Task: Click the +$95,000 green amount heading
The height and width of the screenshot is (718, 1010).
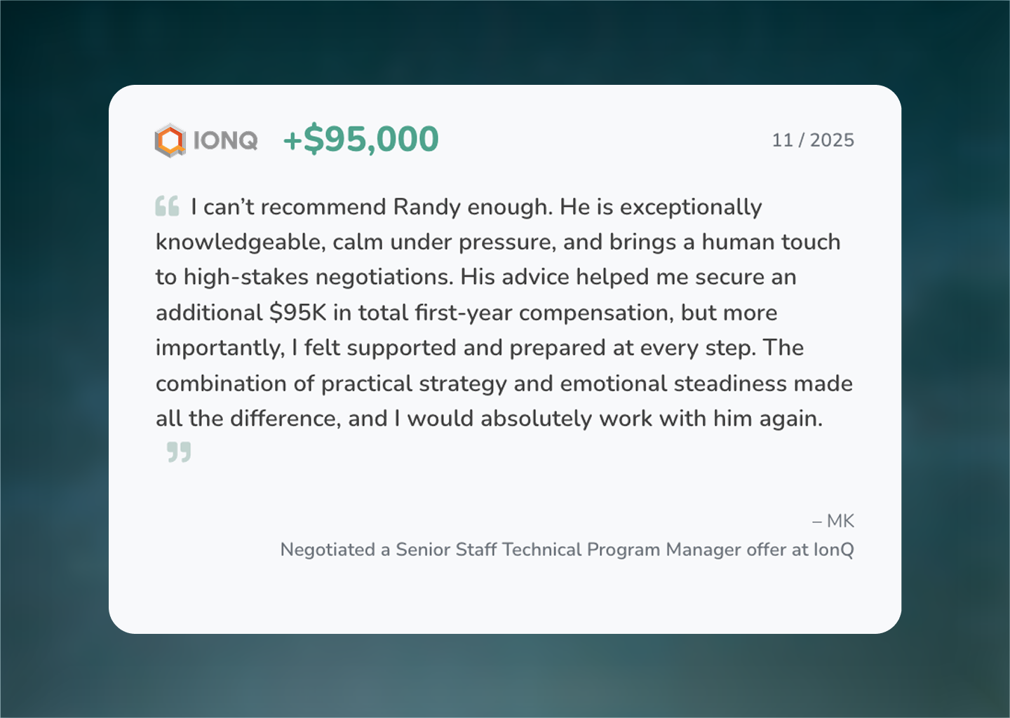Action: click(361, 139)
